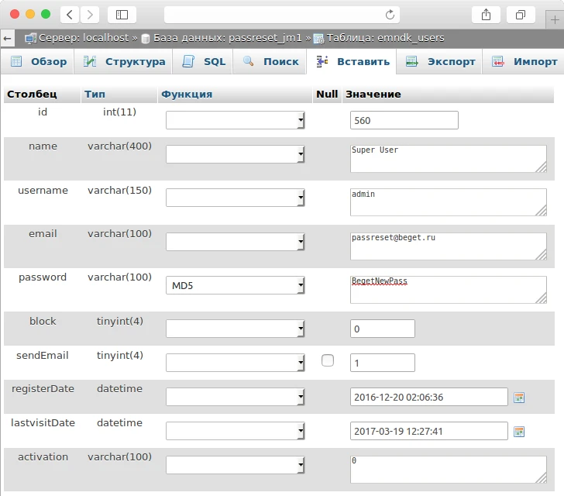Click the page reload icon
The height and width of the screenshot is (496, 564).
pos(390,15)
